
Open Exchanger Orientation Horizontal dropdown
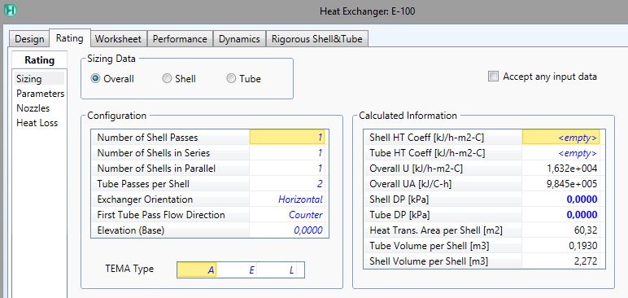click(287, 199)
